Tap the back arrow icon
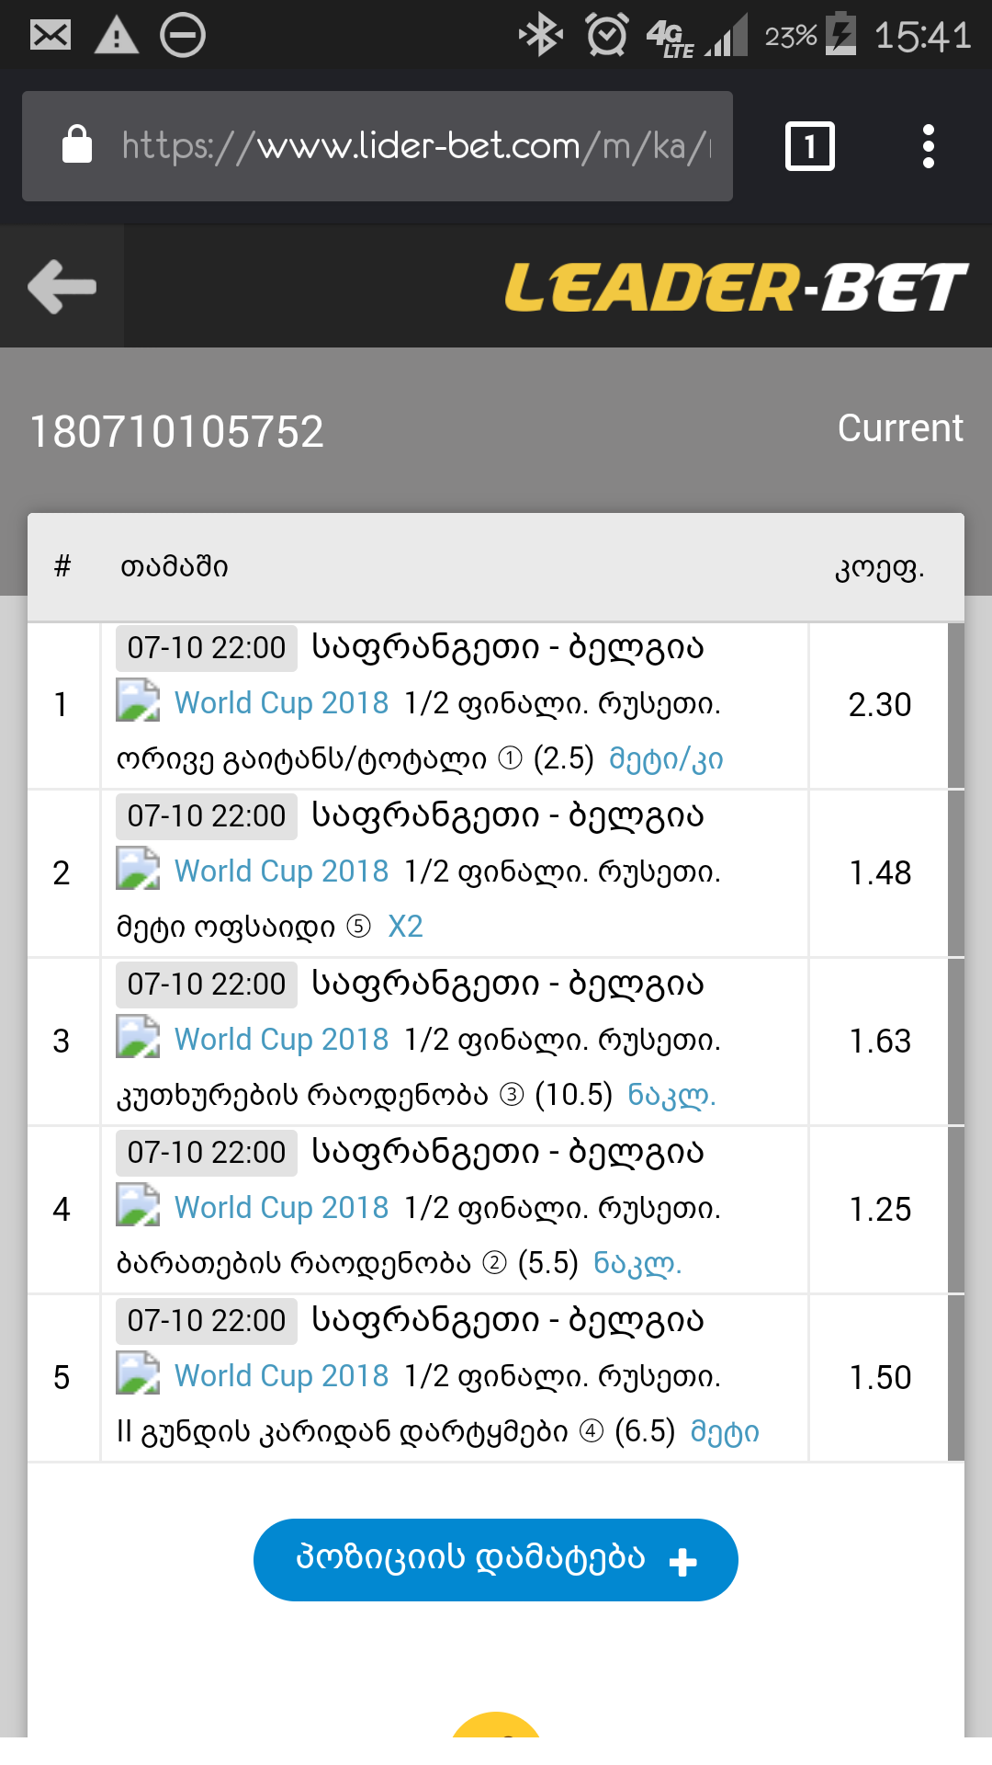Image resolution: width=992 pixels, height=1765 pixels. (62, 287)
